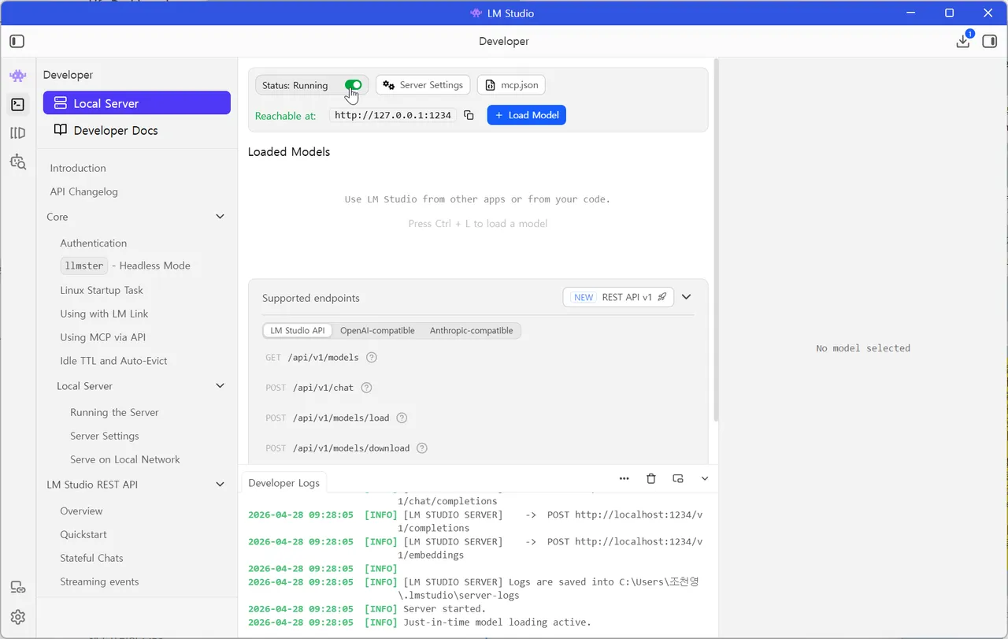The image size is (1008, 639).
Task: Collapse the Supported endpoints panel
Action: 686,297
